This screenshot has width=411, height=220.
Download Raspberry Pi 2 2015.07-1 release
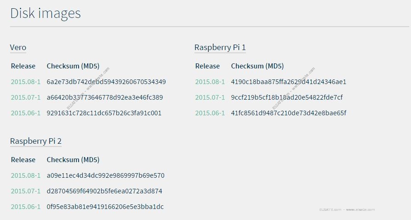tap(26, 191)
